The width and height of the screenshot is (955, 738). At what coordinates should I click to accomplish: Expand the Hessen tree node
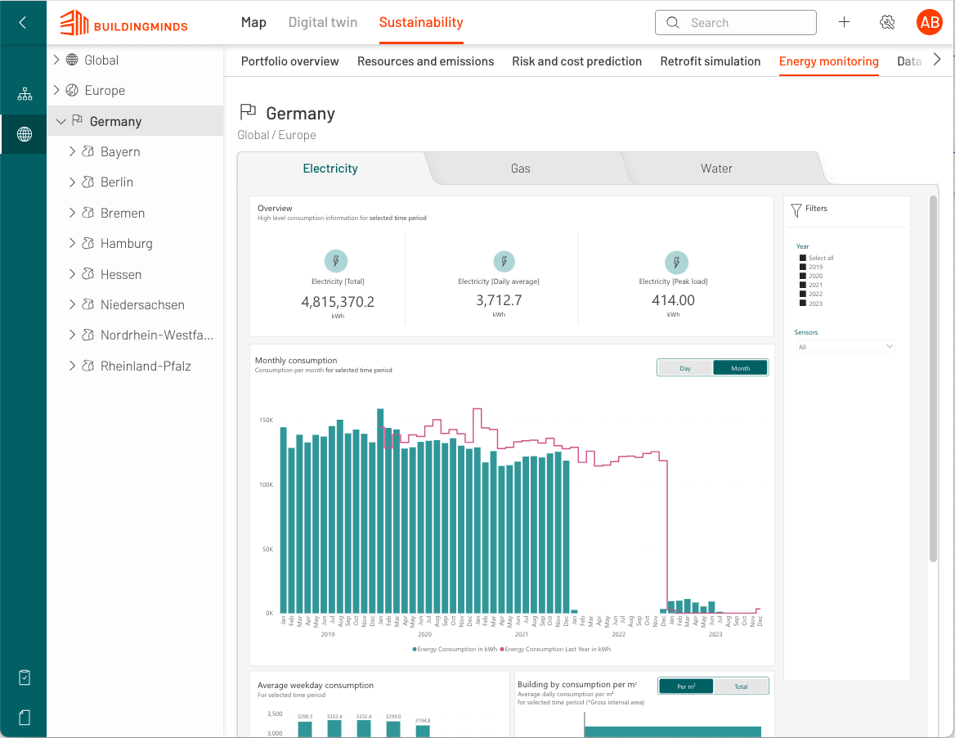pos(72,273)
